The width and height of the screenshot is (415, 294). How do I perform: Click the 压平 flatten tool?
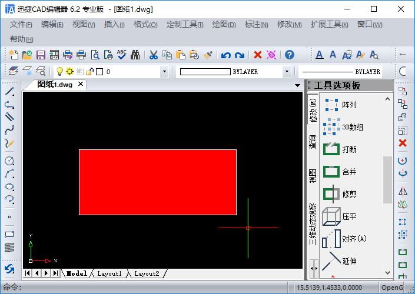[x=340, y=216]
